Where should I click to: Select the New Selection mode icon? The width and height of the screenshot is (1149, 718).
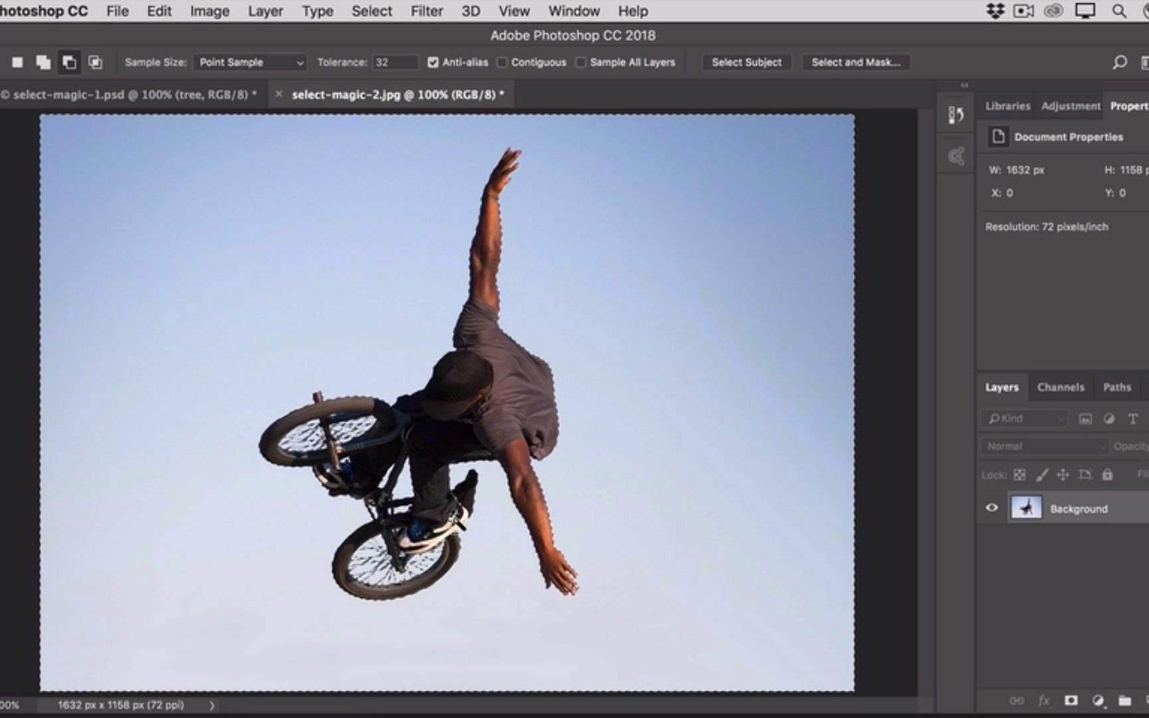click(x=17, y=62)
